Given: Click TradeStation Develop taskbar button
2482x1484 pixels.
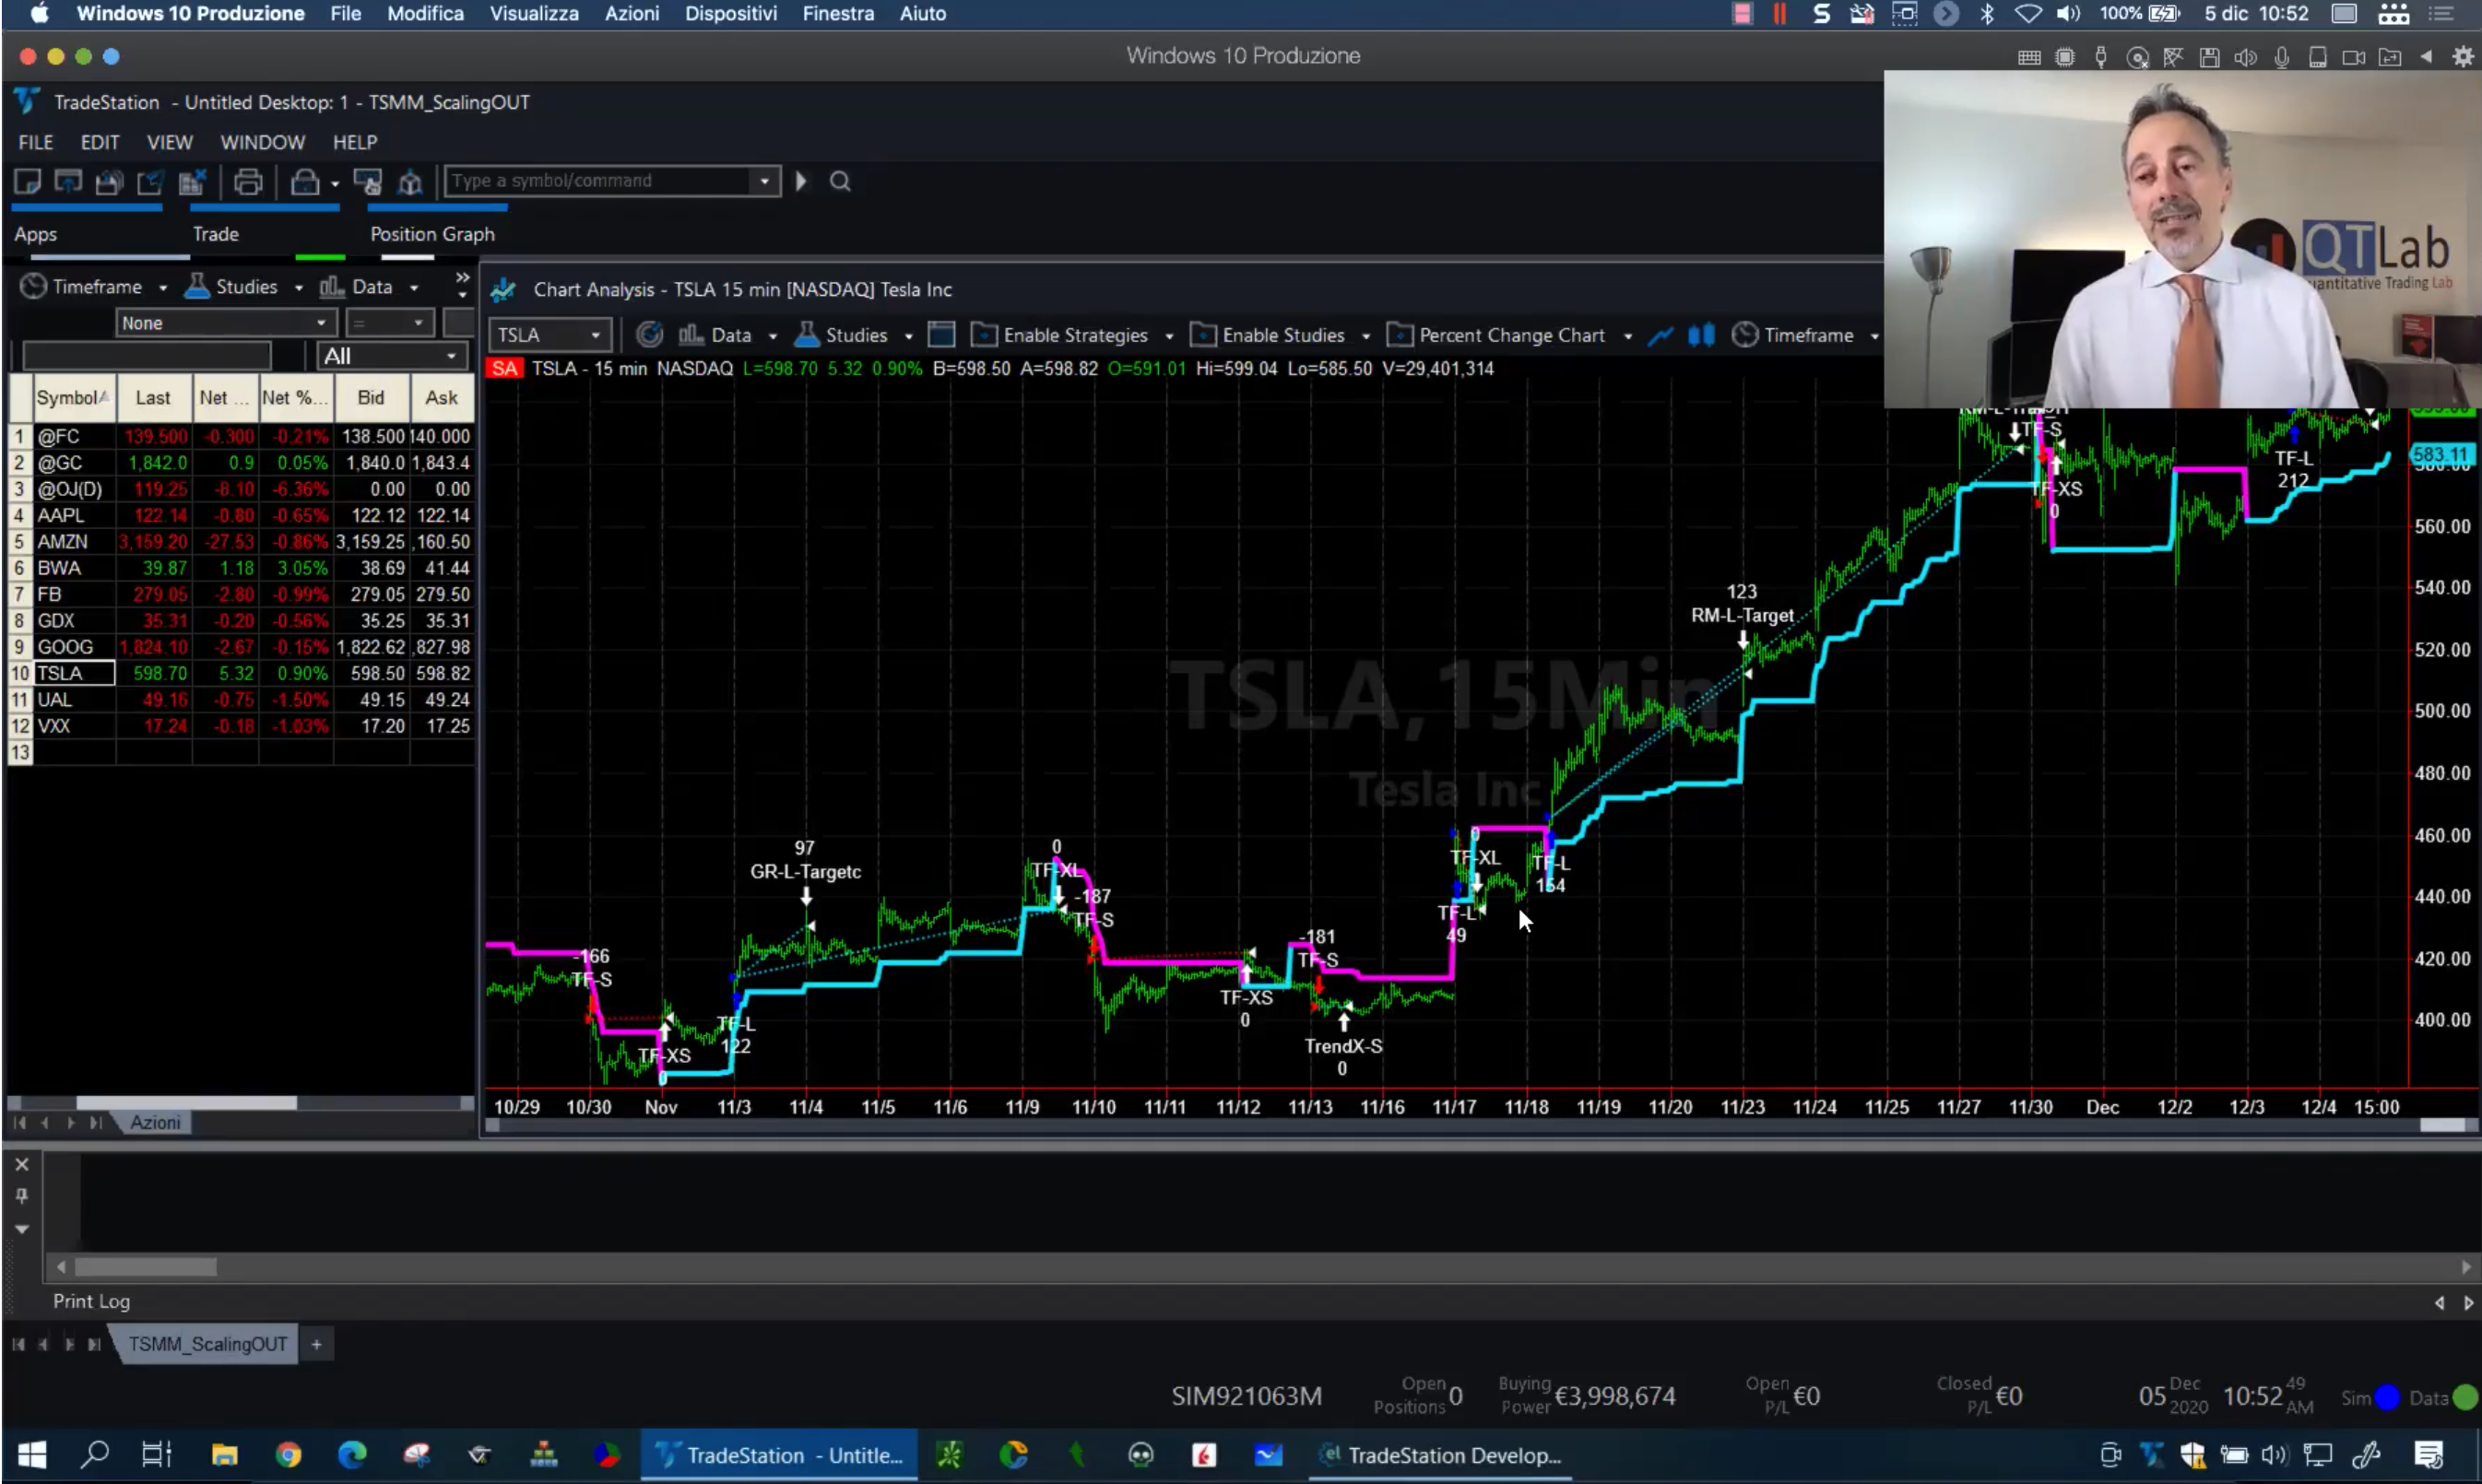Looking at the screenshot, I should pyautogui.click(x=1441, y=1454).
